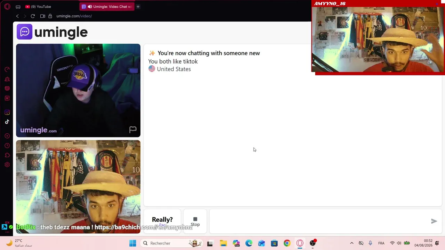Viewport: 445px width, 250px height.
Task: Open the clock and calendar flyout
Action: (423, 243)
